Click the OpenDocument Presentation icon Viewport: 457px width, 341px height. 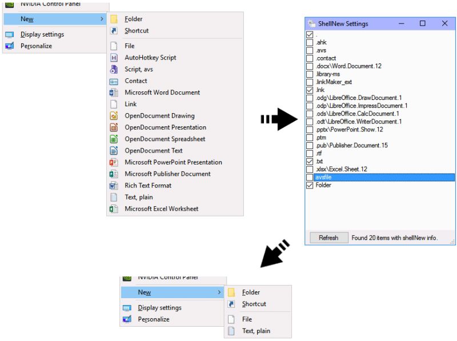[114, 127]
